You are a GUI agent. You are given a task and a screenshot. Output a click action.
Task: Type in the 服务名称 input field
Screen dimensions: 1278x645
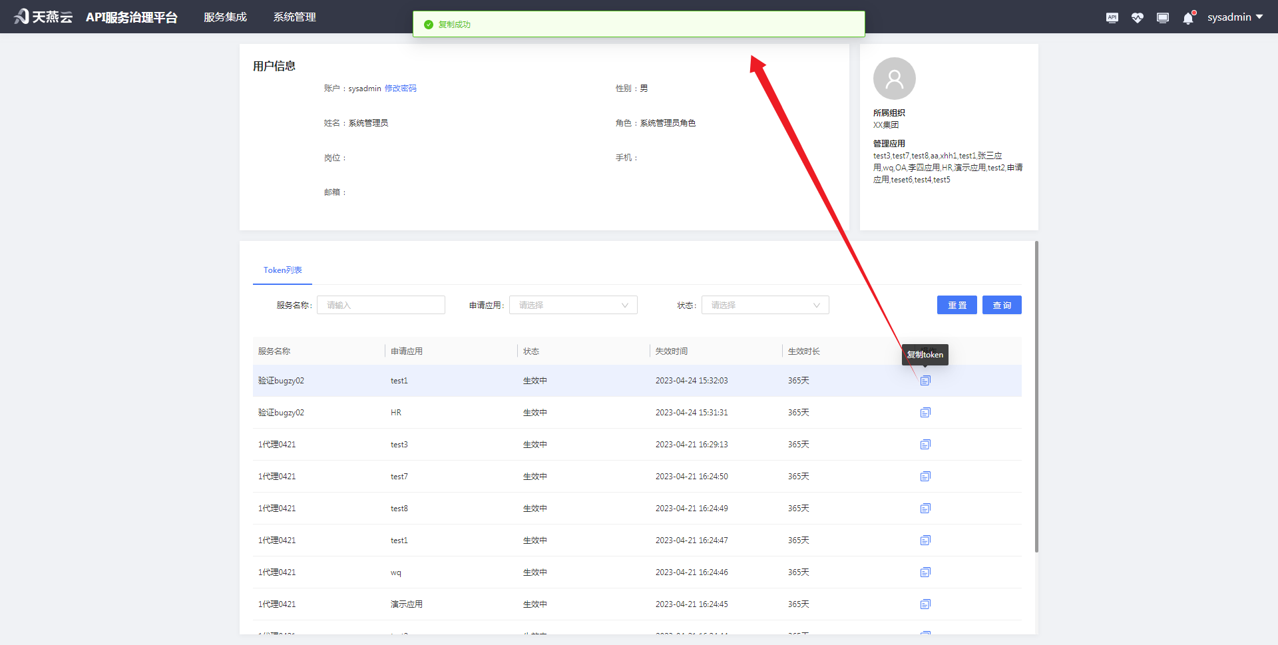[381, 304]
